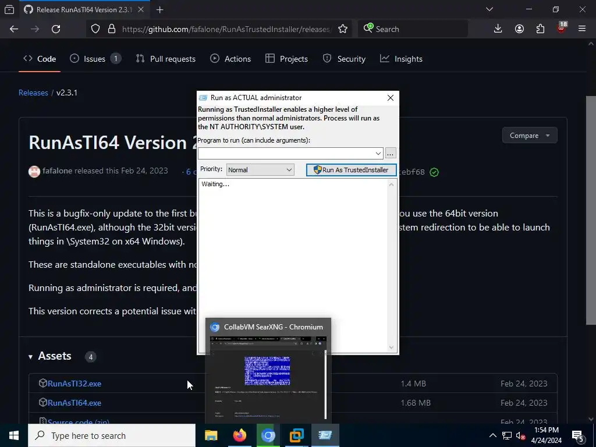Open the Compare dropdown button
Image resolution: width=596 pixels, height=447 pixels.
[530, 135]
